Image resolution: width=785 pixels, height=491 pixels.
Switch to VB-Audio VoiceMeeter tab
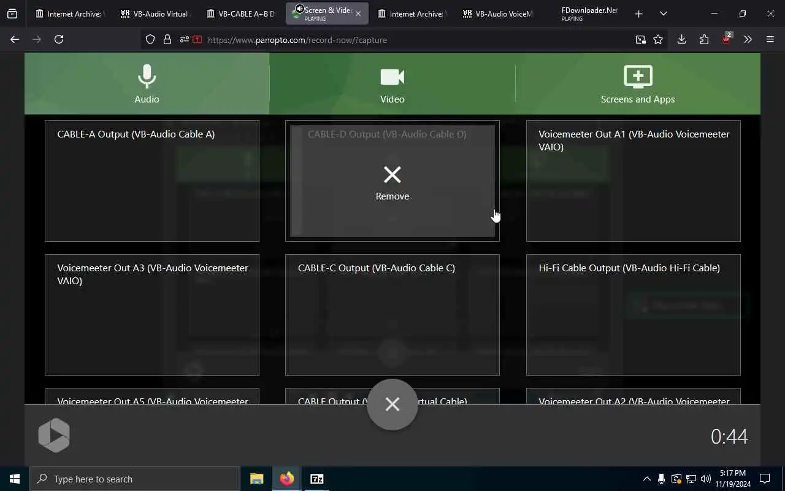(x=497, y=14)
